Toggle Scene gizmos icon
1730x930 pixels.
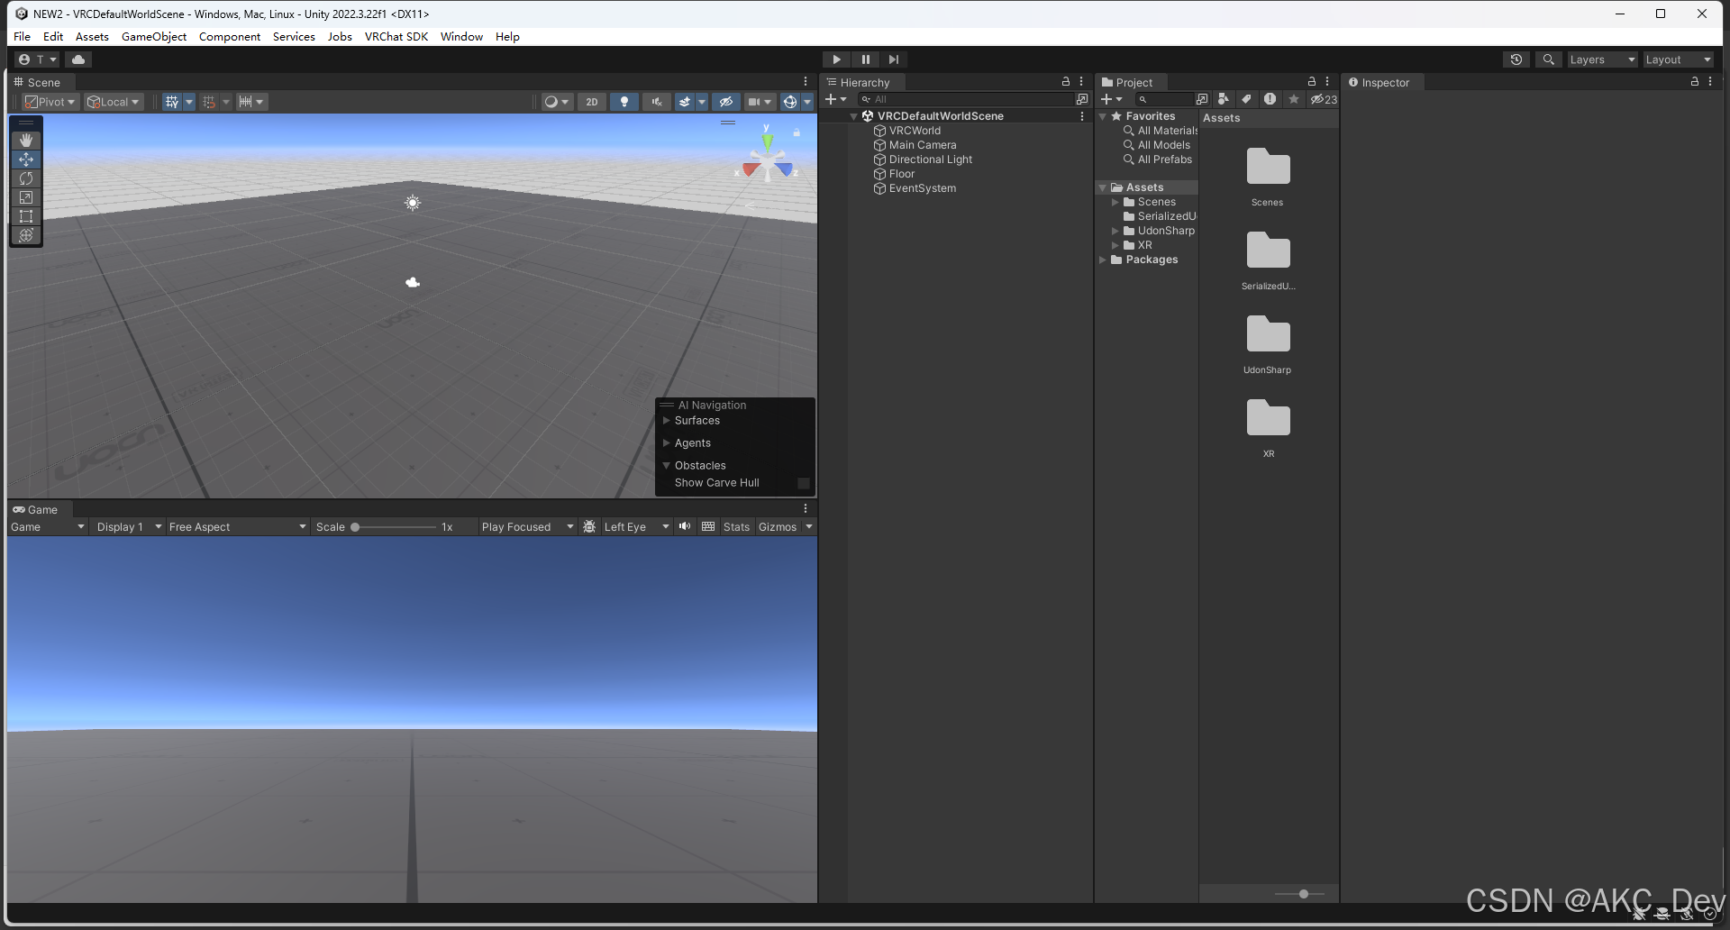click(x=790, y=102)
